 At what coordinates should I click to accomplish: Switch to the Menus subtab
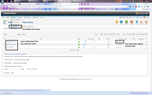[6, 28]
